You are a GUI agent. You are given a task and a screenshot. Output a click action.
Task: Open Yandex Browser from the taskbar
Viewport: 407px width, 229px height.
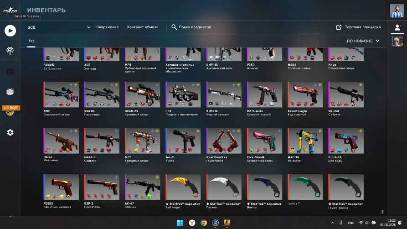click(x=192, y=223)
